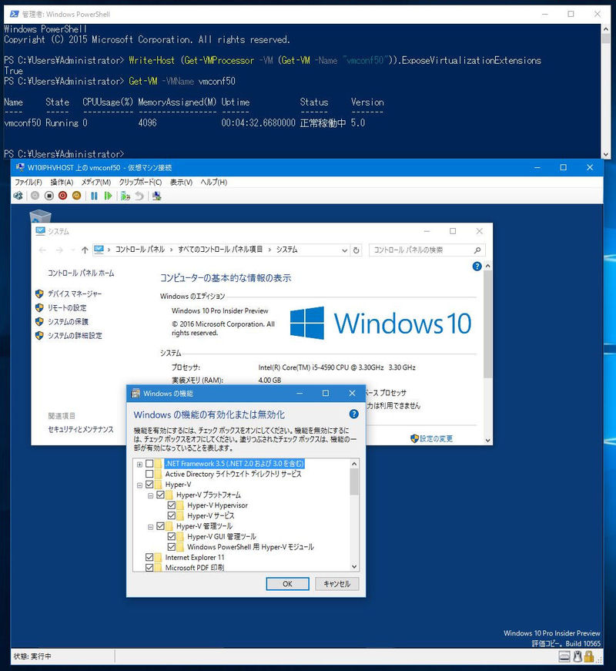
Task: Toggle the Hyper-V プラットフォーム checkbox
Action: coord(160,495)
